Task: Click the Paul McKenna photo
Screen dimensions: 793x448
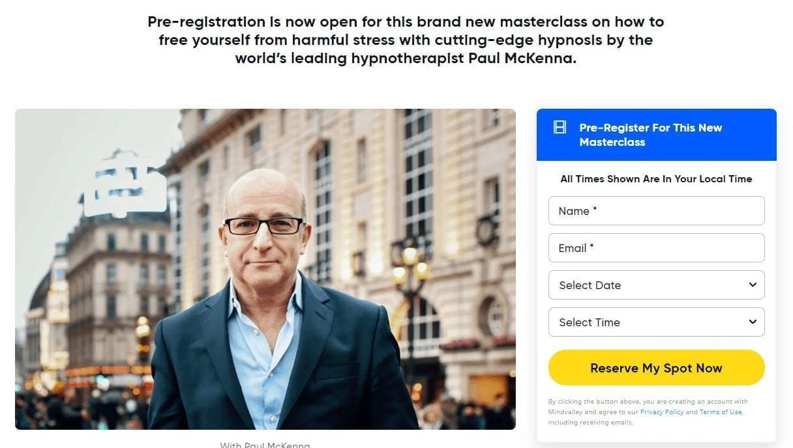Action: point(265,269)
